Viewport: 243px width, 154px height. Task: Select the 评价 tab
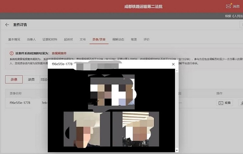[x=146, y=40]
